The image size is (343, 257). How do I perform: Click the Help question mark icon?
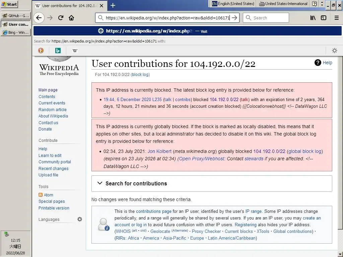pos(318,63)
